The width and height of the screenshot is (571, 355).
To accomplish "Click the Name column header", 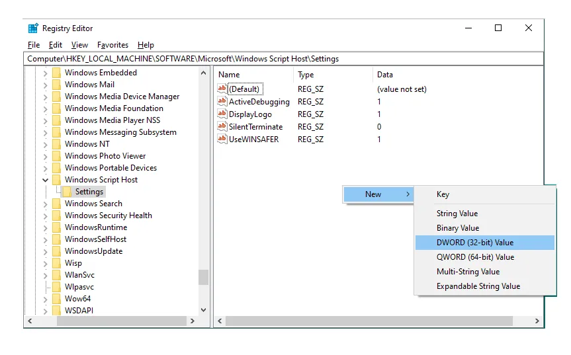I will coord(253,75).
